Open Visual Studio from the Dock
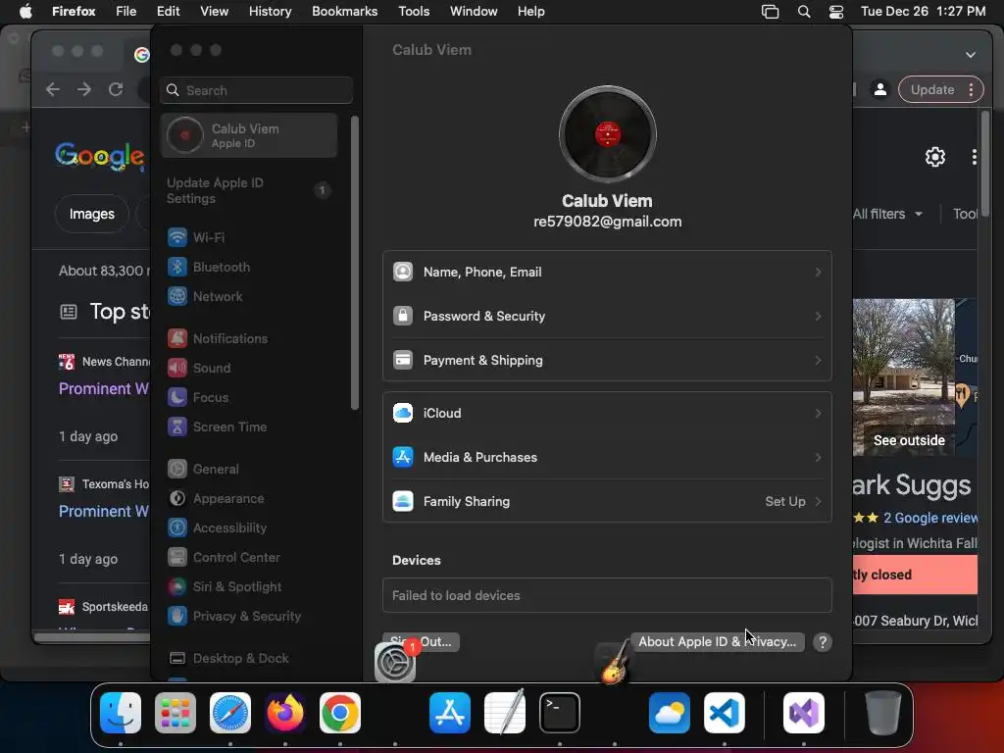This screenshot has height=753, width=1004. coord(804,713)
